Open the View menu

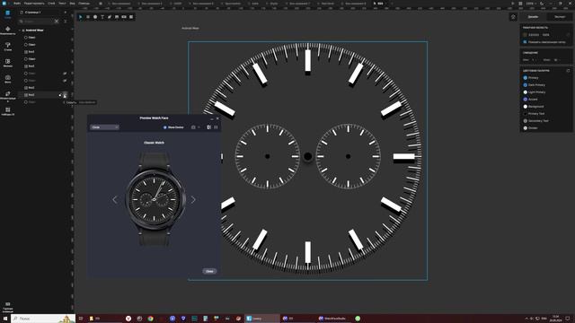coord(72,4)
